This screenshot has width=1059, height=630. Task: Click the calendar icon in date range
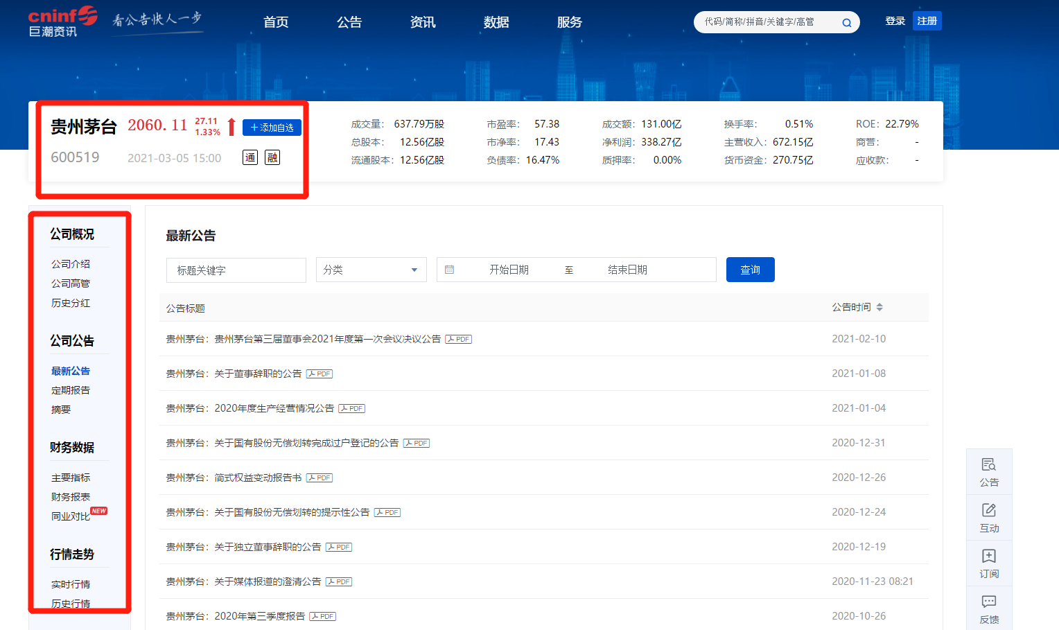[449, 270]
